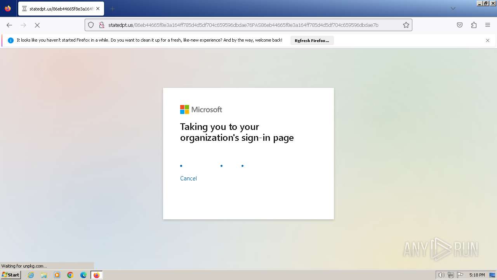
Task: Open the Extensions puzzle icon
Action: (474, 25)
